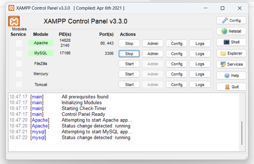View Tomcat Logs
254x164 pixels.
[200, 85]
